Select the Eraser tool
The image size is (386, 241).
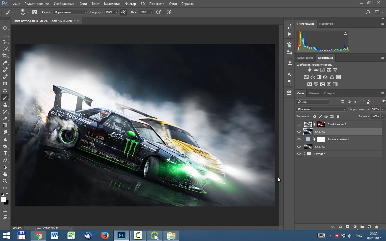pos(5,119)
